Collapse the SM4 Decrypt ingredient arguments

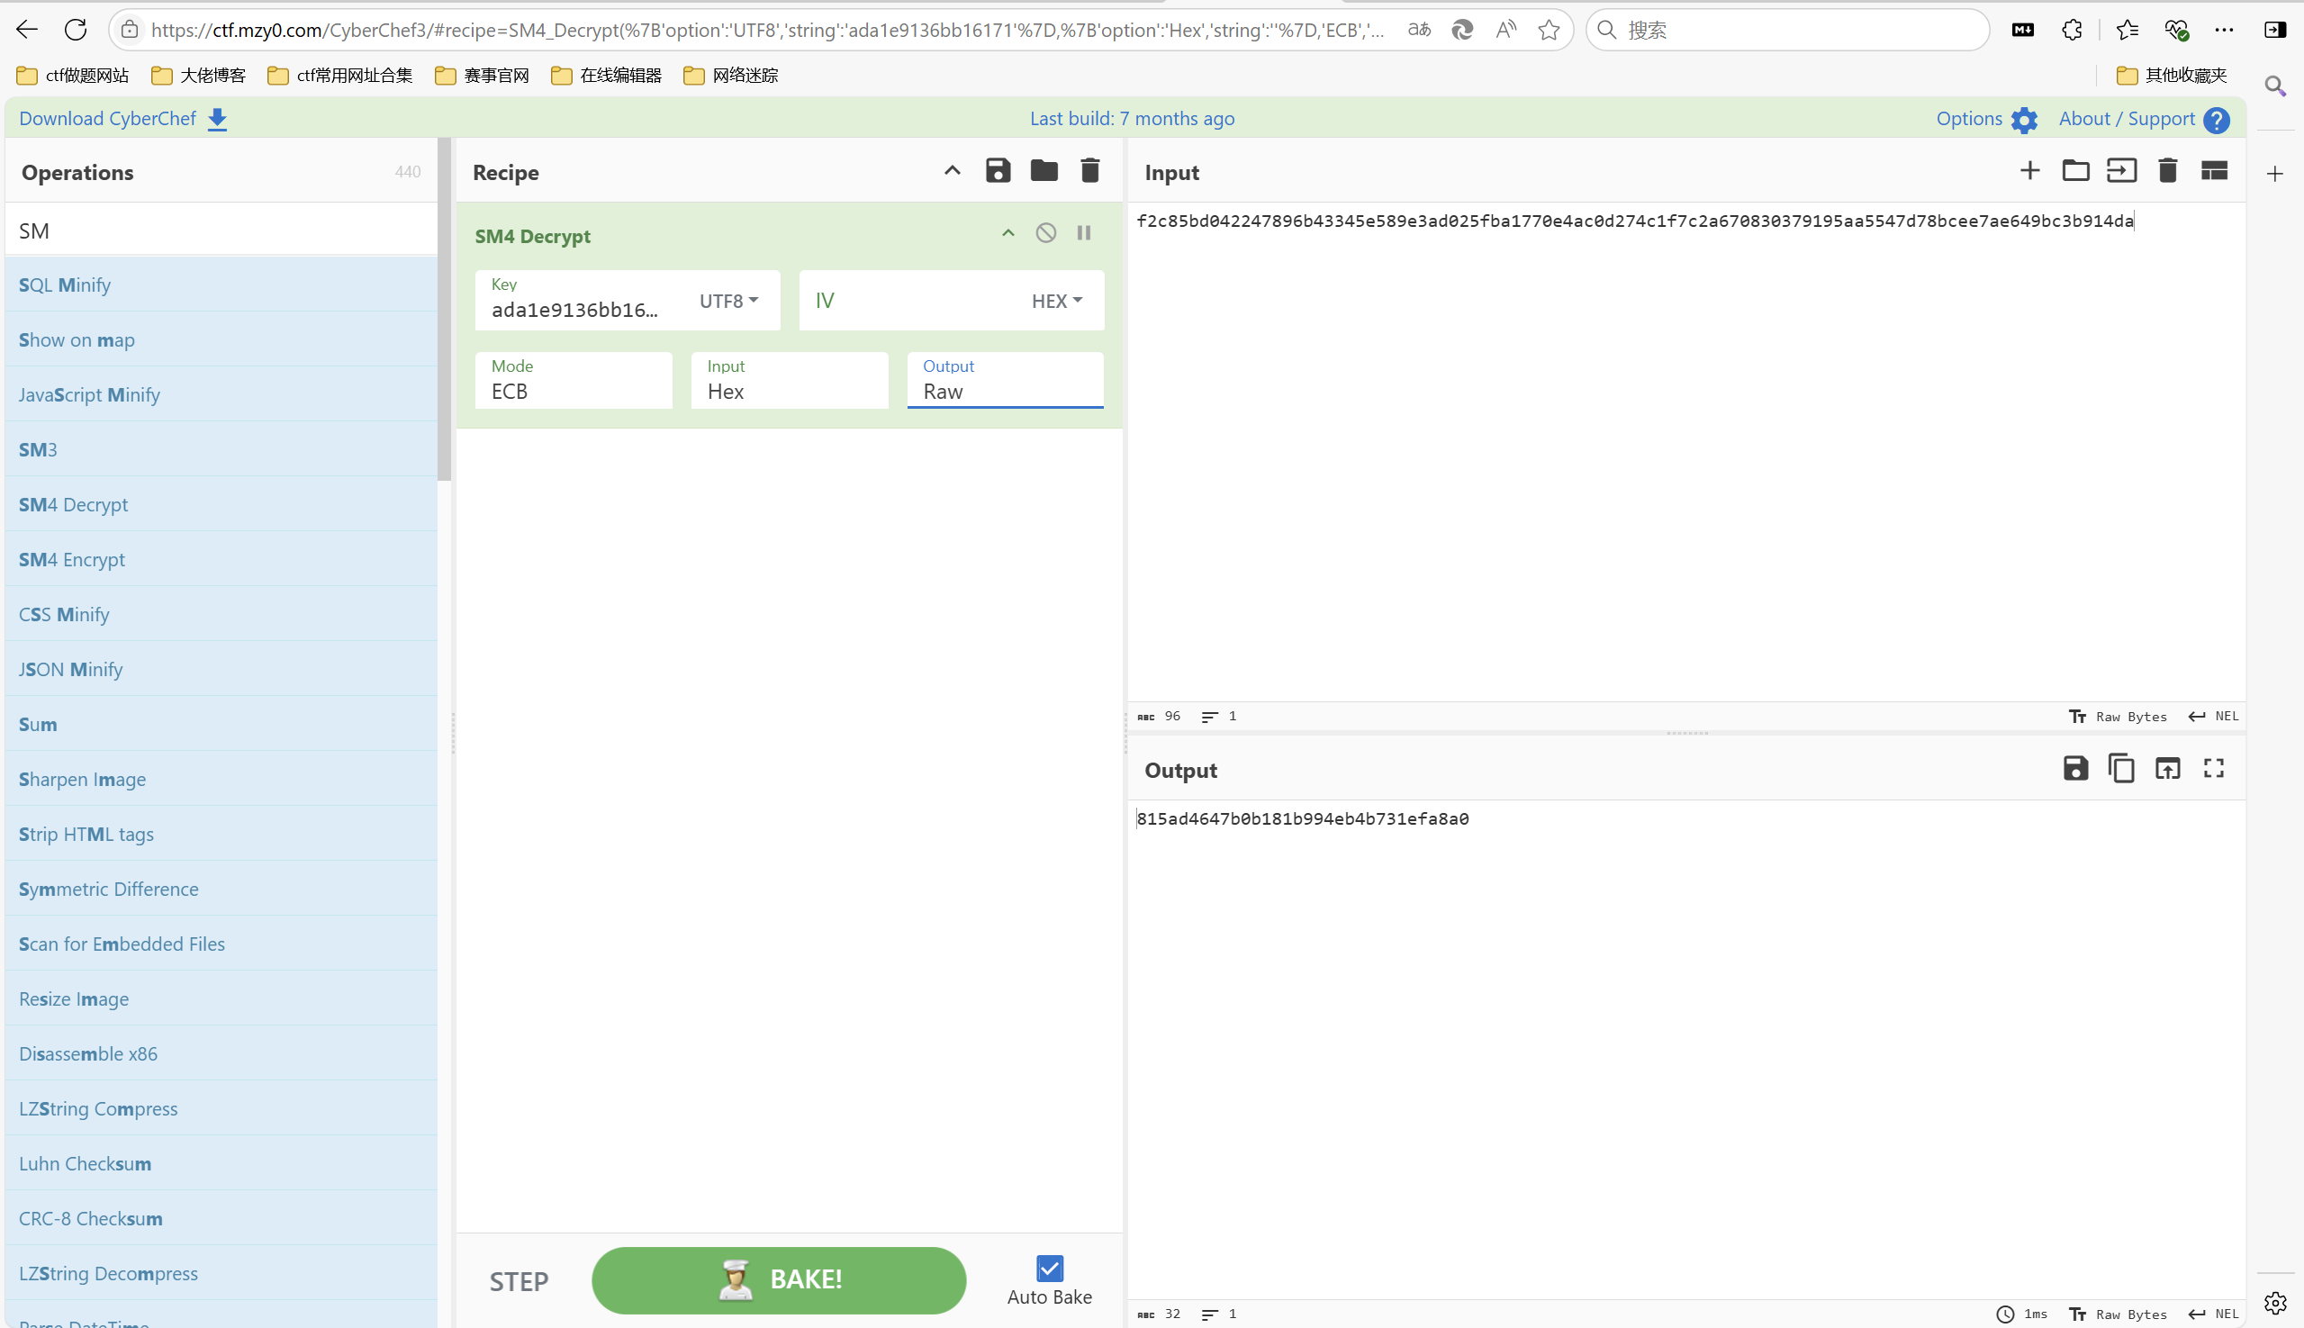pyautogui.click(x=1007, y=233)
